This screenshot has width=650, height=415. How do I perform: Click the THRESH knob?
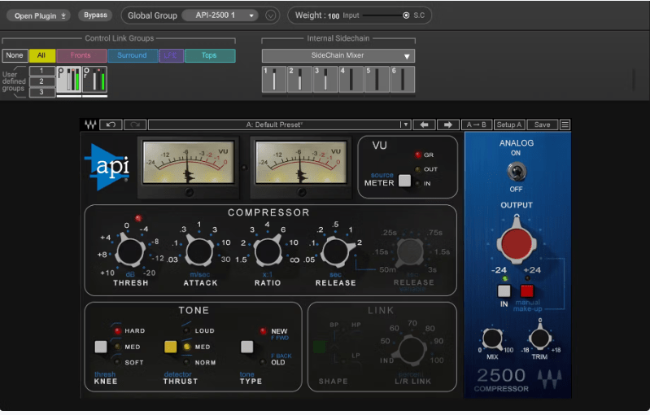point(130,251)
